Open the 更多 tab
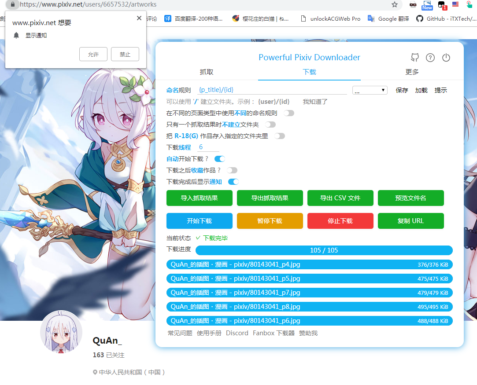This screenshot has width=477, height=385. (412, 72)
